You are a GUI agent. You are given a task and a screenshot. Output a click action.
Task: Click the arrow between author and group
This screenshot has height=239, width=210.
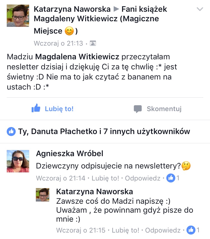(116, 9)
